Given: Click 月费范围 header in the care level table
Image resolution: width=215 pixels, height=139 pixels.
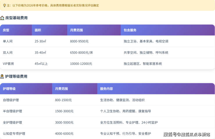Looking at the screenshot, I should (61, 89).
